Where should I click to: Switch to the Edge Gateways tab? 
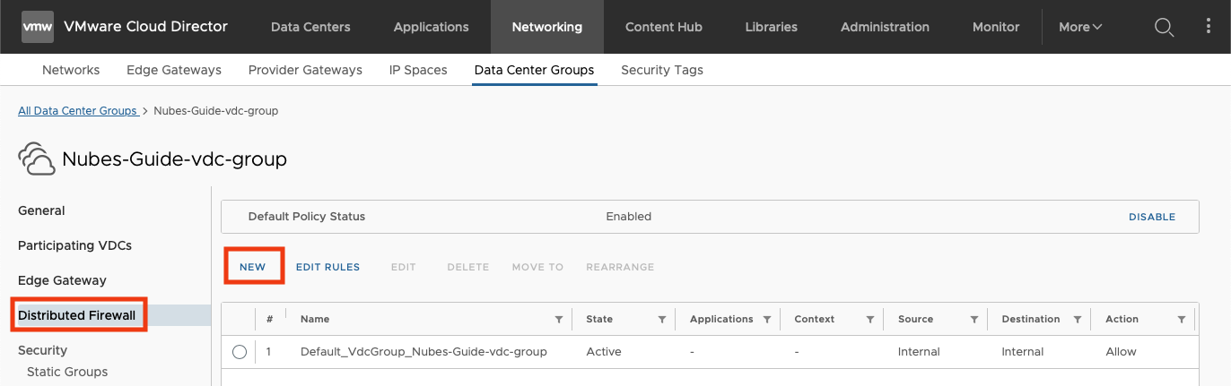pos(174,70)
